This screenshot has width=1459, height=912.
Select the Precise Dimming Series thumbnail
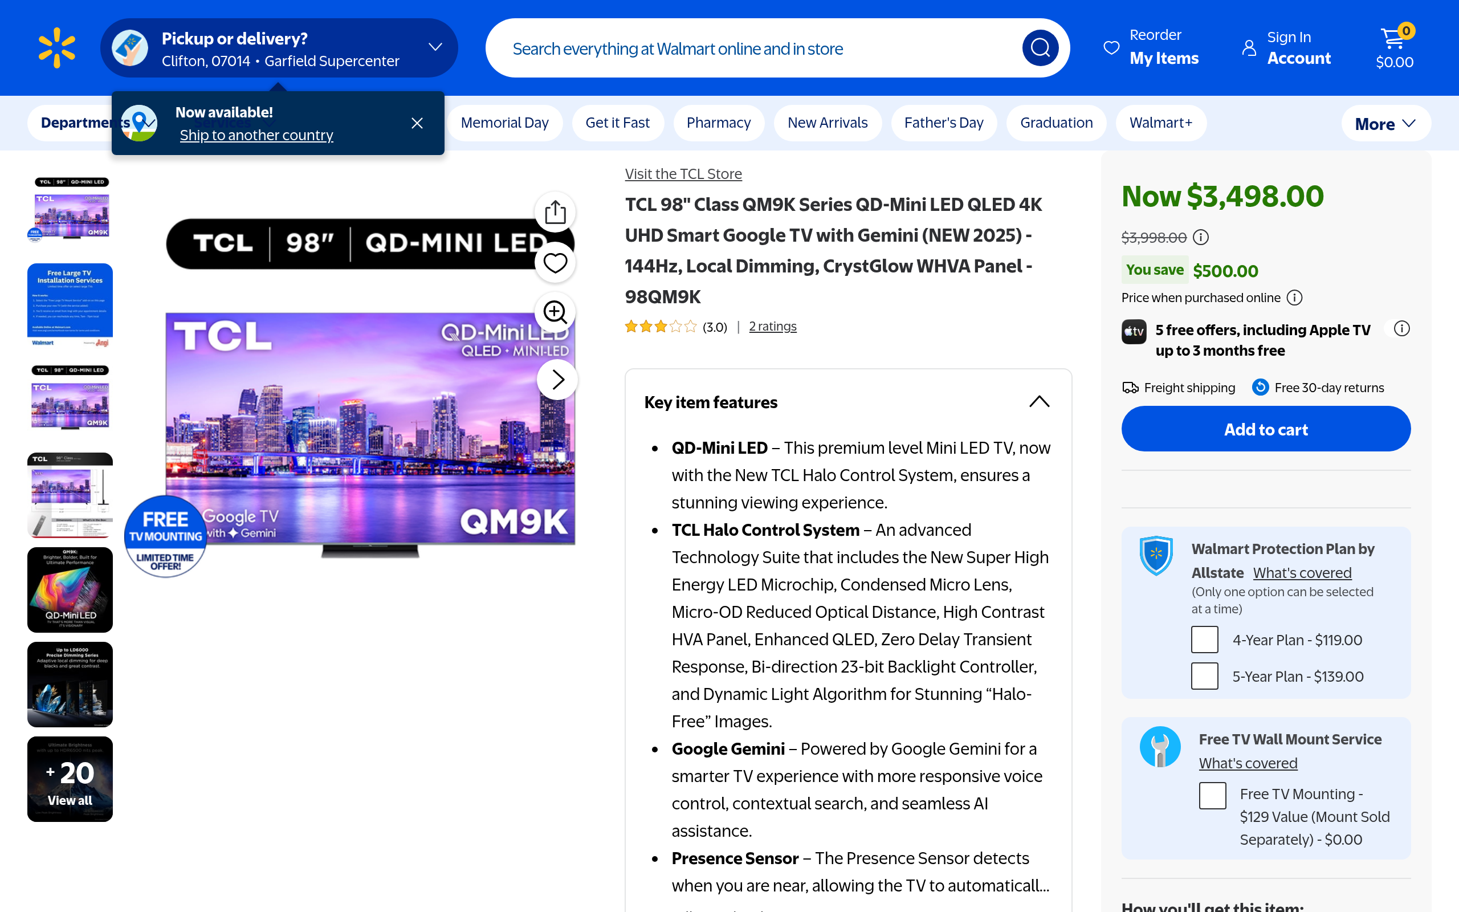70,684
